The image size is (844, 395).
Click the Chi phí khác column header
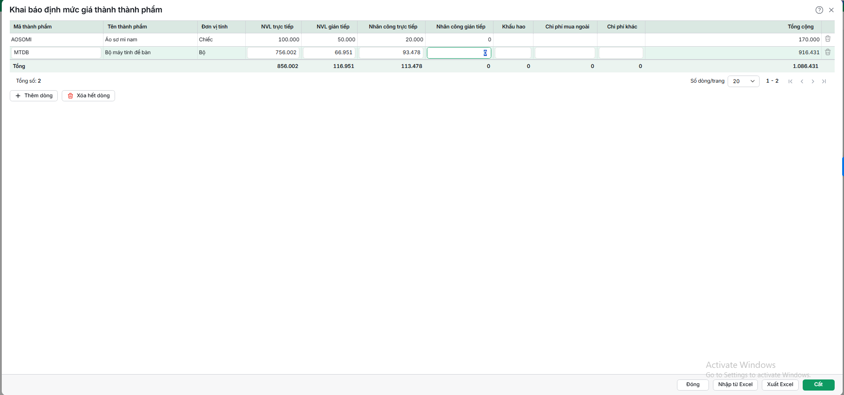(x=621, y=27)
